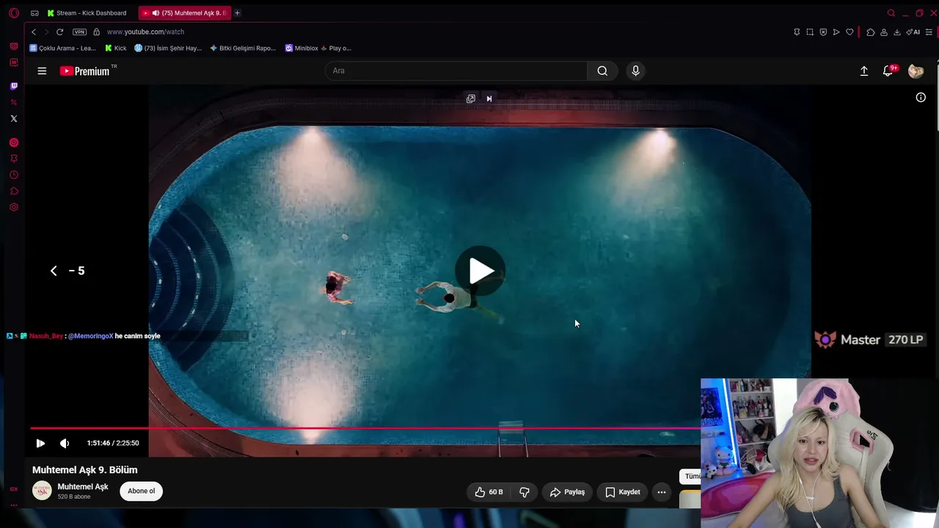The height and width of the screenshot is (528, 939).
Task: Subscribe with the Abone ol button
Action: point(142,491)
